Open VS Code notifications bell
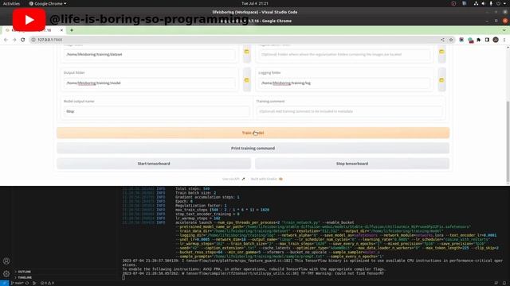The image size is (510, 286). pyautogui.click(x=504, y=283)
